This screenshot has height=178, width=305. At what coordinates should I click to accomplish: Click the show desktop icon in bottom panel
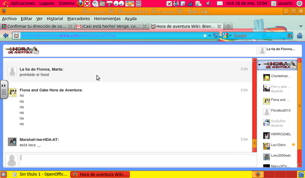coord(3,174)
